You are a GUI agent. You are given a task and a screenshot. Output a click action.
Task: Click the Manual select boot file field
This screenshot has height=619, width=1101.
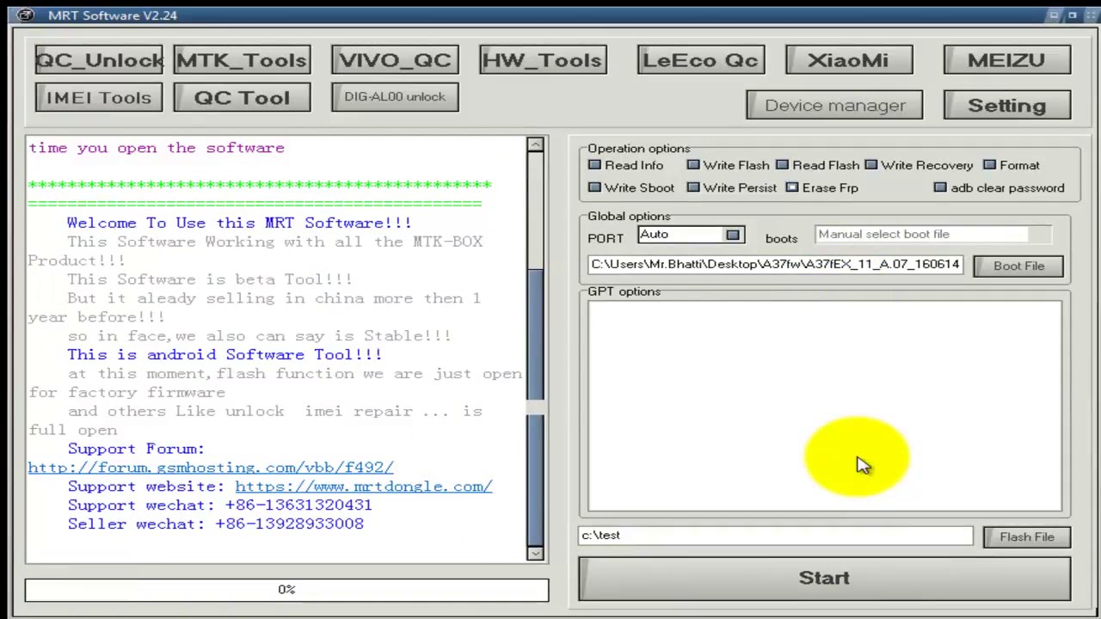(932, 235)
